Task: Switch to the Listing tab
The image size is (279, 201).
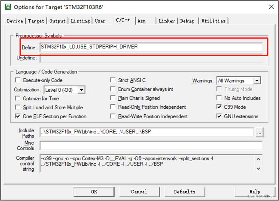Action: coord(80,21)
